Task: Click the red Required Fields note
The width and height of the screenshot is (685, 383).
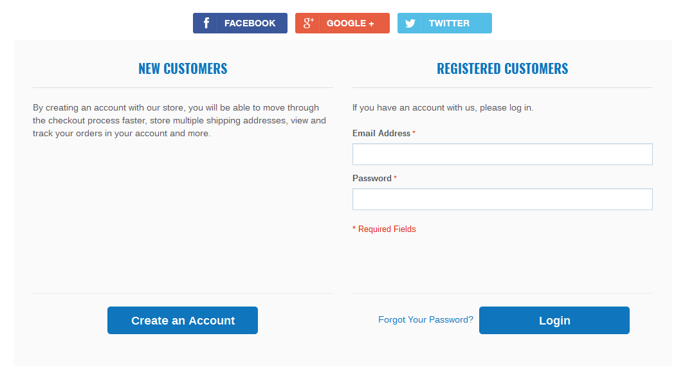Action: click(384, 229)
